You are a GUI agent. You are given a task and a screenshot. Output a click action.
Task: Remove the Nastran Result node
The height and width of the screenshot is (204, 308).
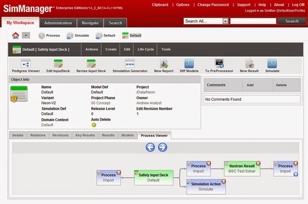pyautogui.click(x=258, y=163)
